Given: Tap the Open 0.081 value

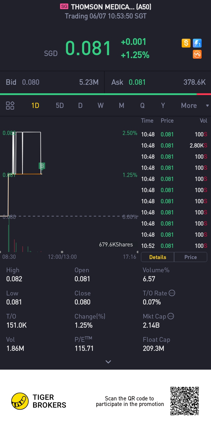Looking at the screenshot, I should (x=82, y=279).
